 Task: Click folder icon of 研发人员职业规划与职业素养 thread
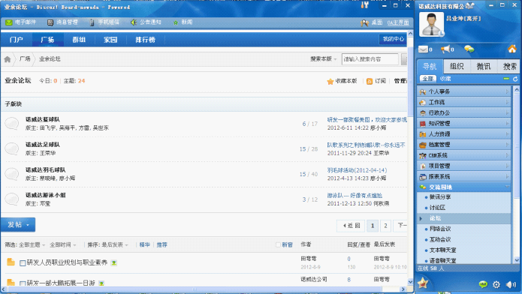click(11, 262)
